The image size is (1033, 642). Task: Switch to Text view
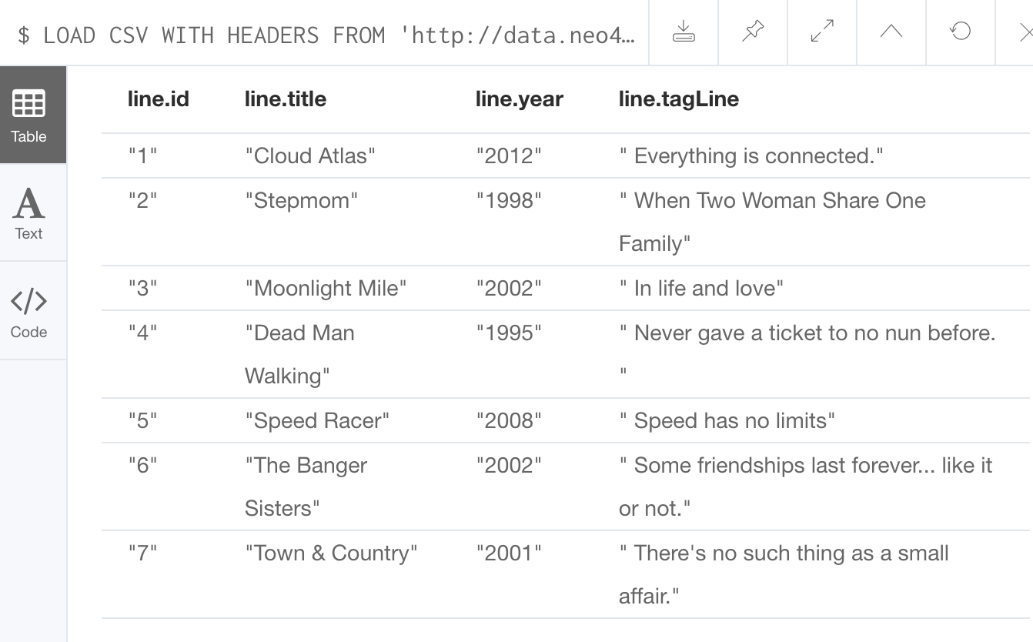(x=29, y=213)
